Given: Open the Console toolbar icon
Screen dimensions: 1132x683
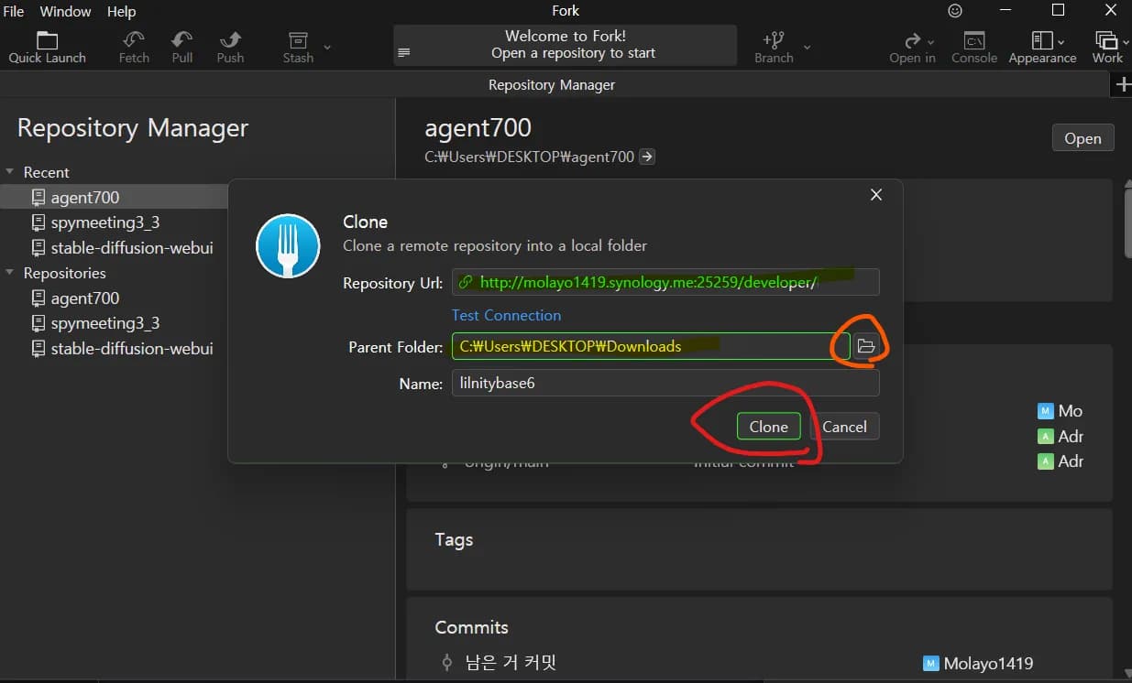Looking at the screenshot, I should pos(974,48).
